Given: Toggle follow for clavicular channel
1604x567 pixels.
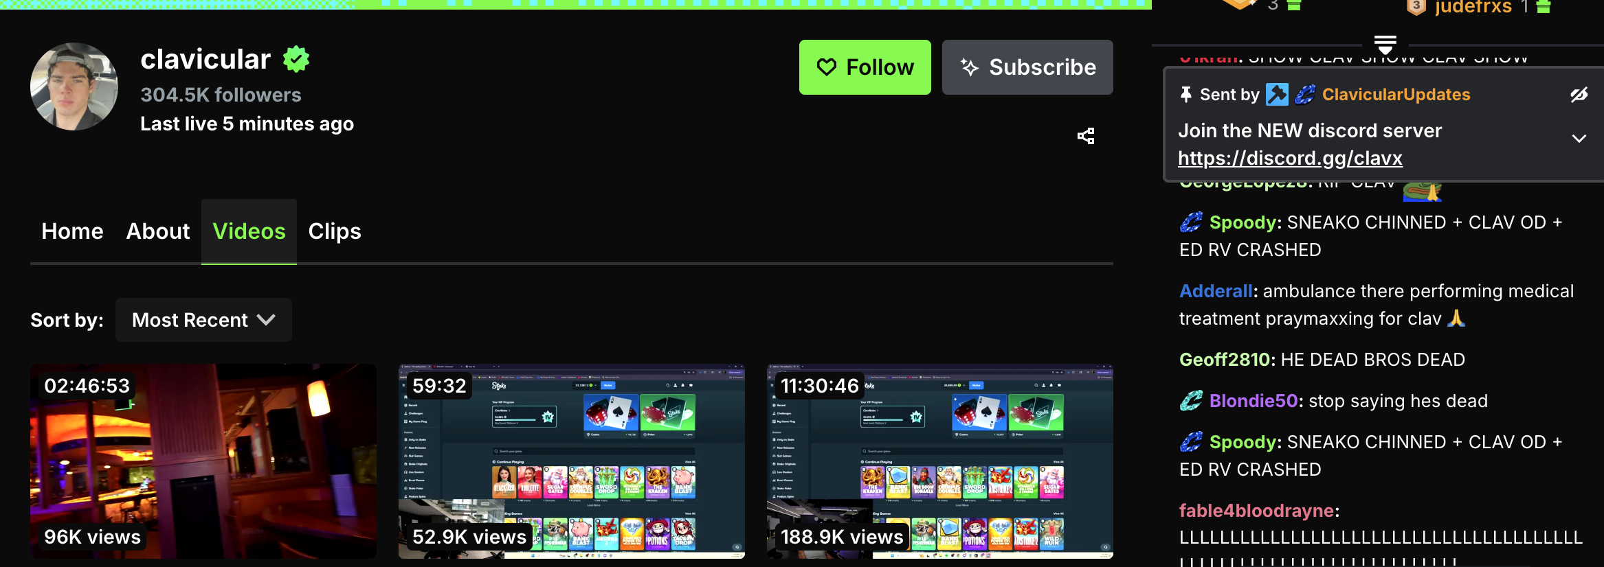Looking at the screenshot, I should pyautogui.click(x=865, y=67).
